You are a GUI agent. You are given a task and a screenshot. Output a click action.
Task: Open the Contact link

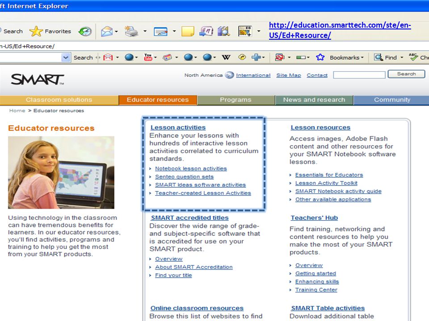[317, 75]
